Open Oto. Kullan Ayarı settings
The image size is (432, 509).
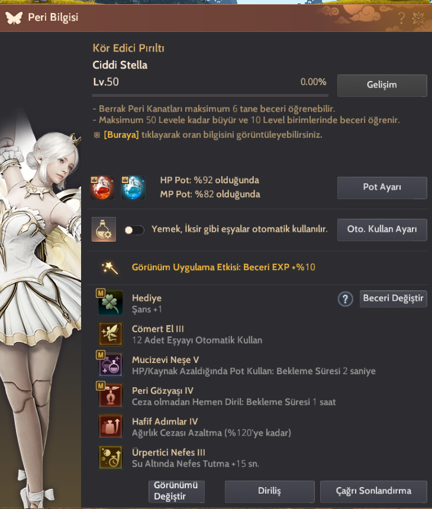tap(382, 229)
